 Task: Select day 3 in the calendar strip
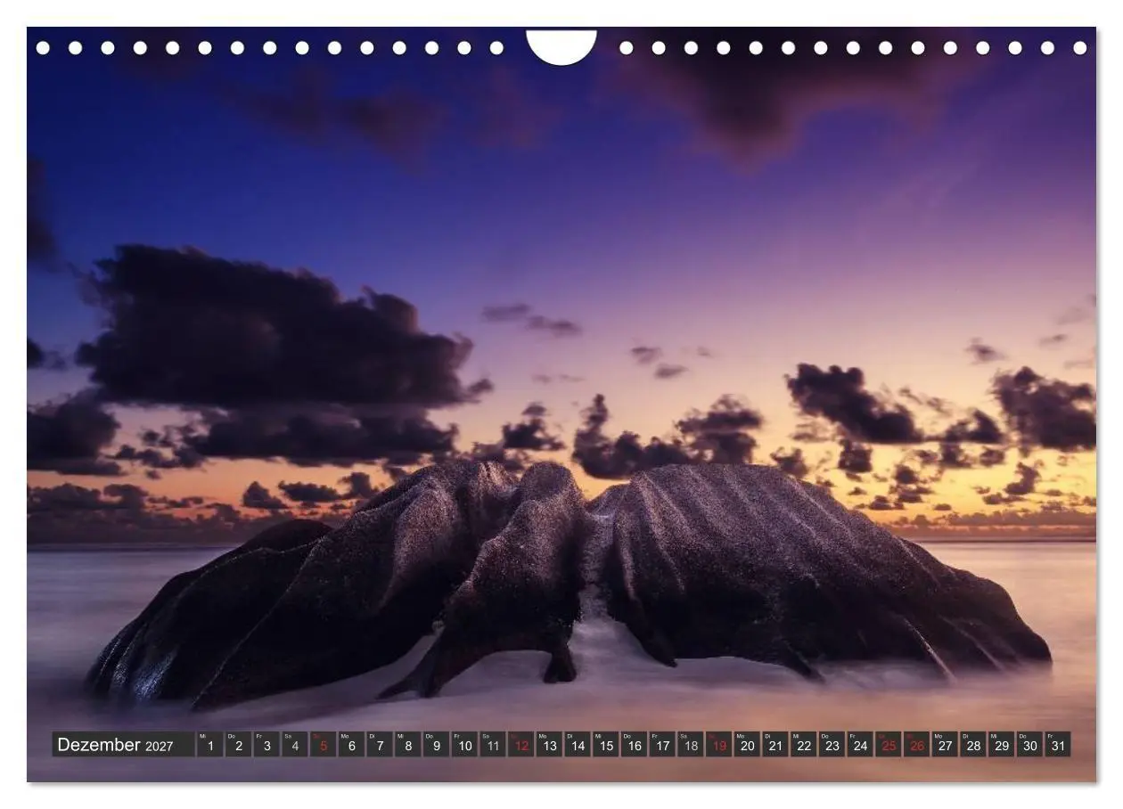[x=266, y=745]
